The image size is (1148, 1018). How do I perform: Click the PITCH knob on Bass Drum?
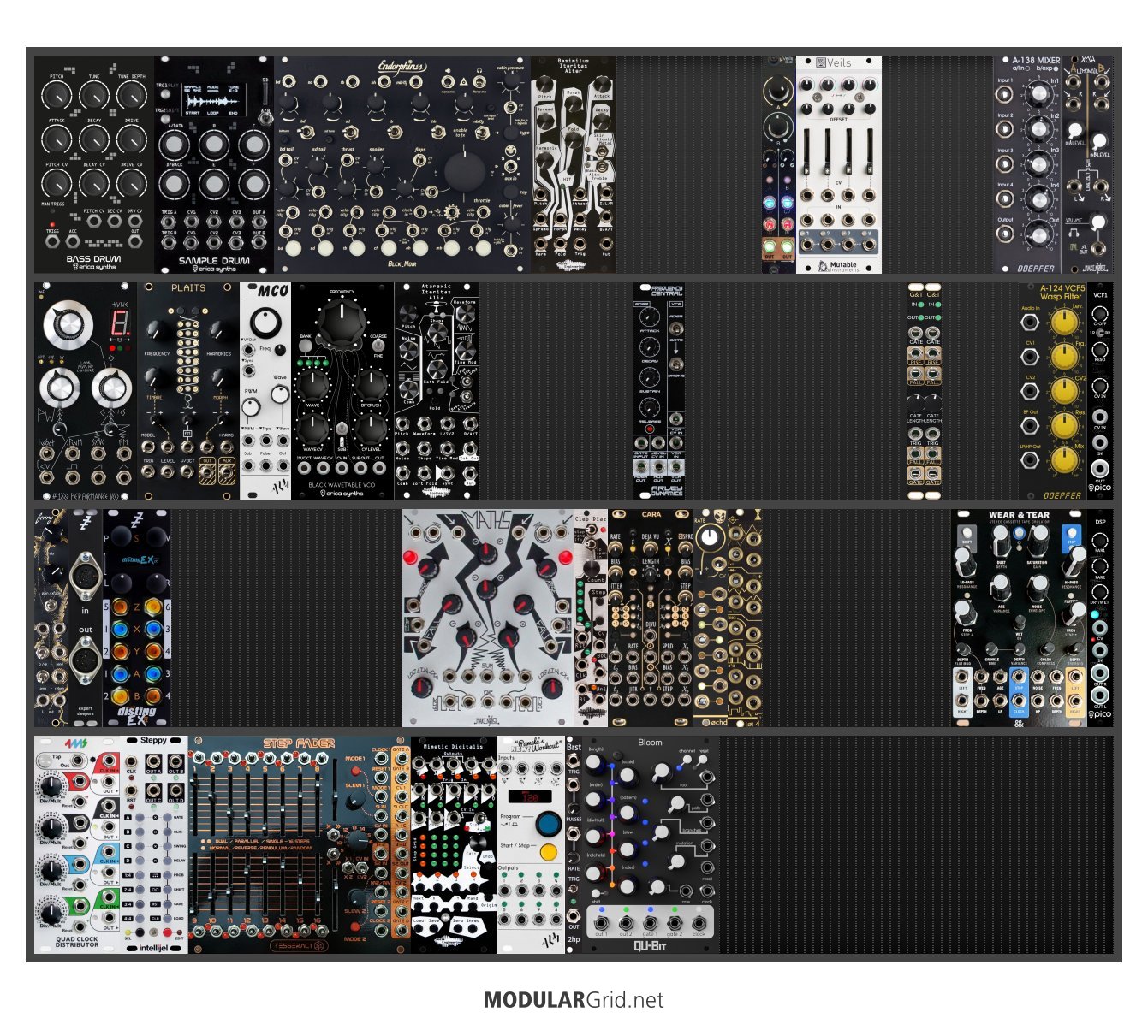point(57,94)
